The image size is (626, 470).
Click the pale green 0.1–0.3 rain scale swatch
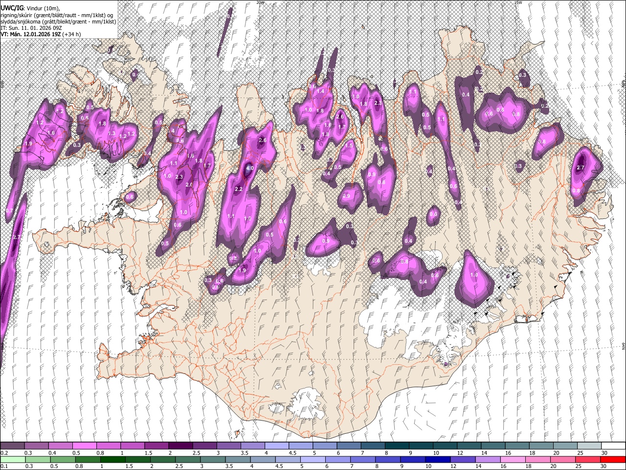point(12,459)
